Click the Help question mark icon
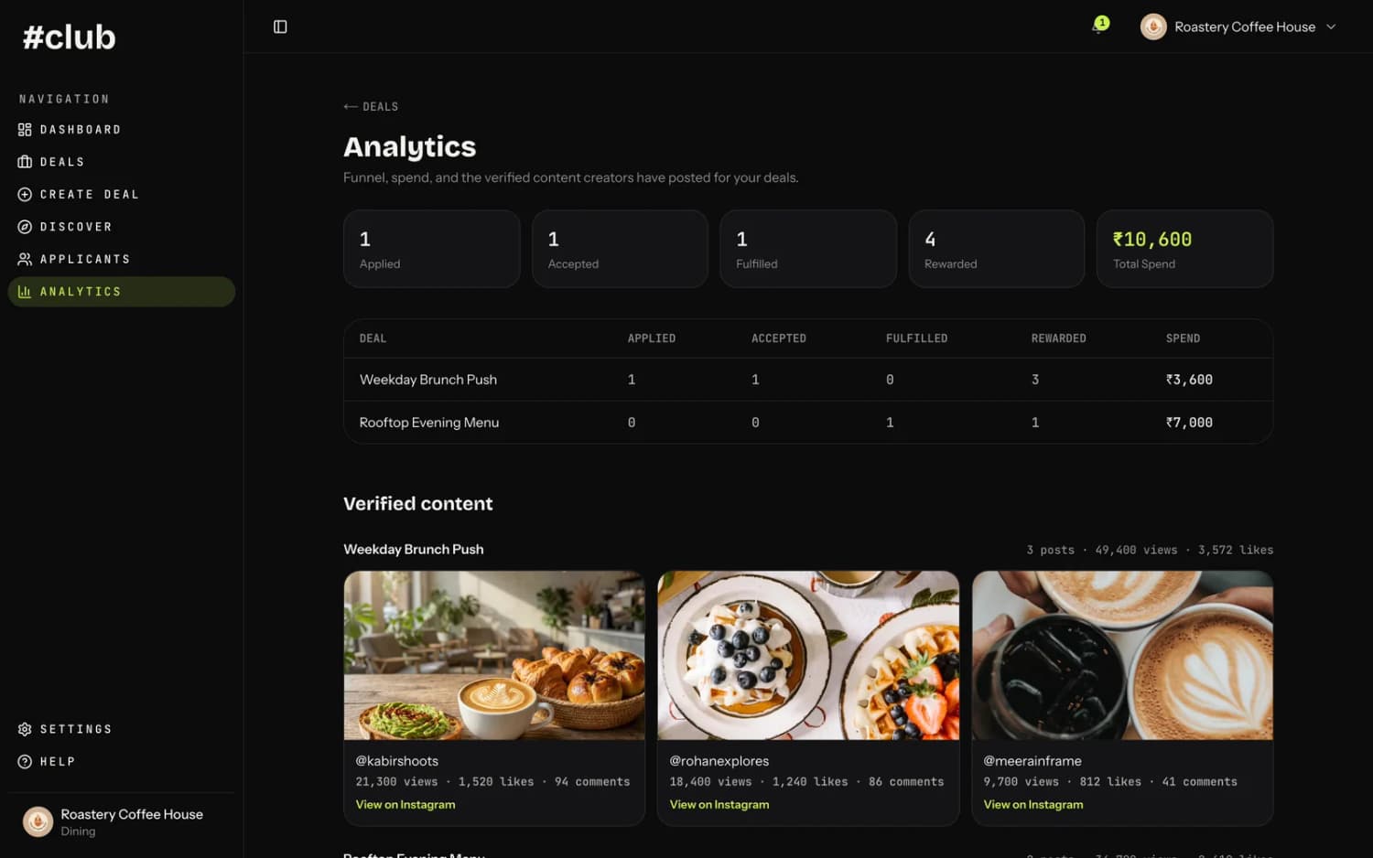 point(25,762)
